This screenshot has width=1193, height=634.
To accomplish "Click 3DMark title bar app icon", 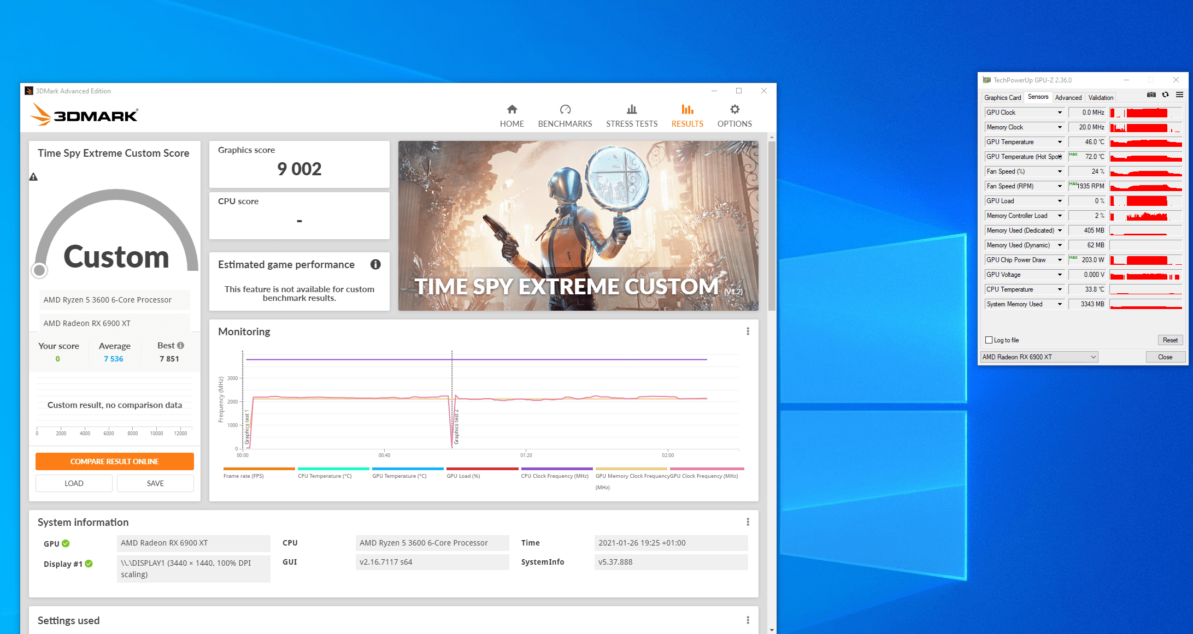I will tap(29, 91).
